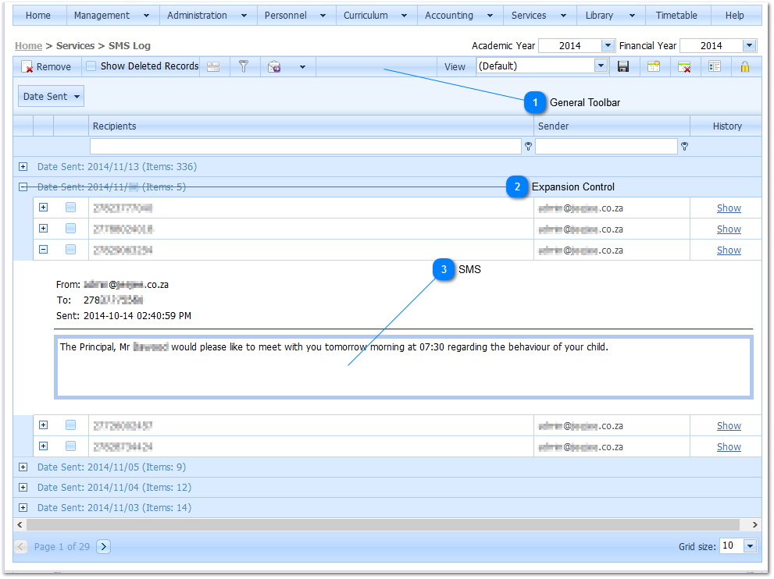The height and width of the screenshot is (579, 774).
Task: Tick the checkbox of the expanded SMS row
Action: (70, 250)
